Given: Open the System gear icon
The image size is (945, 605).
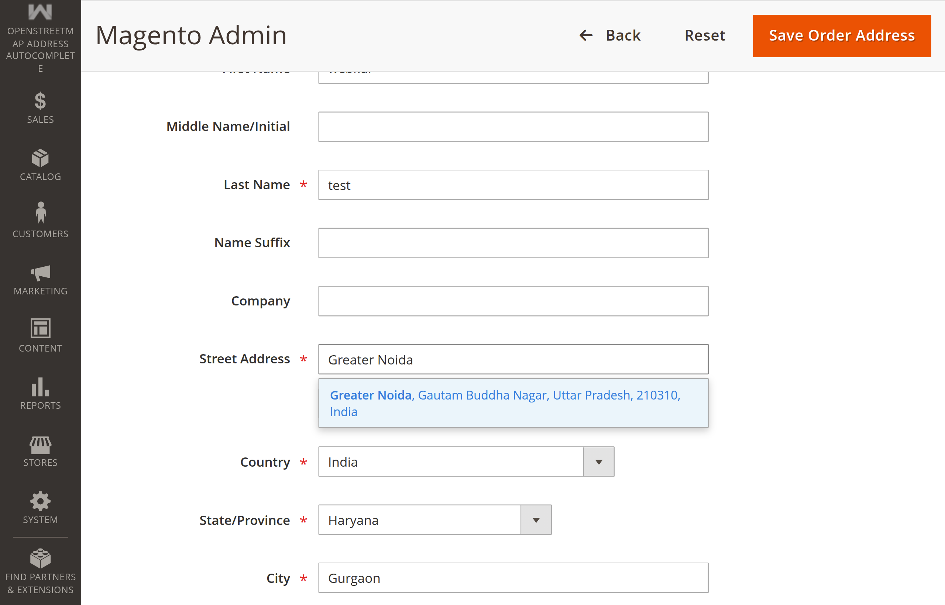Looking at the screenshot, I should click(41, 501).
